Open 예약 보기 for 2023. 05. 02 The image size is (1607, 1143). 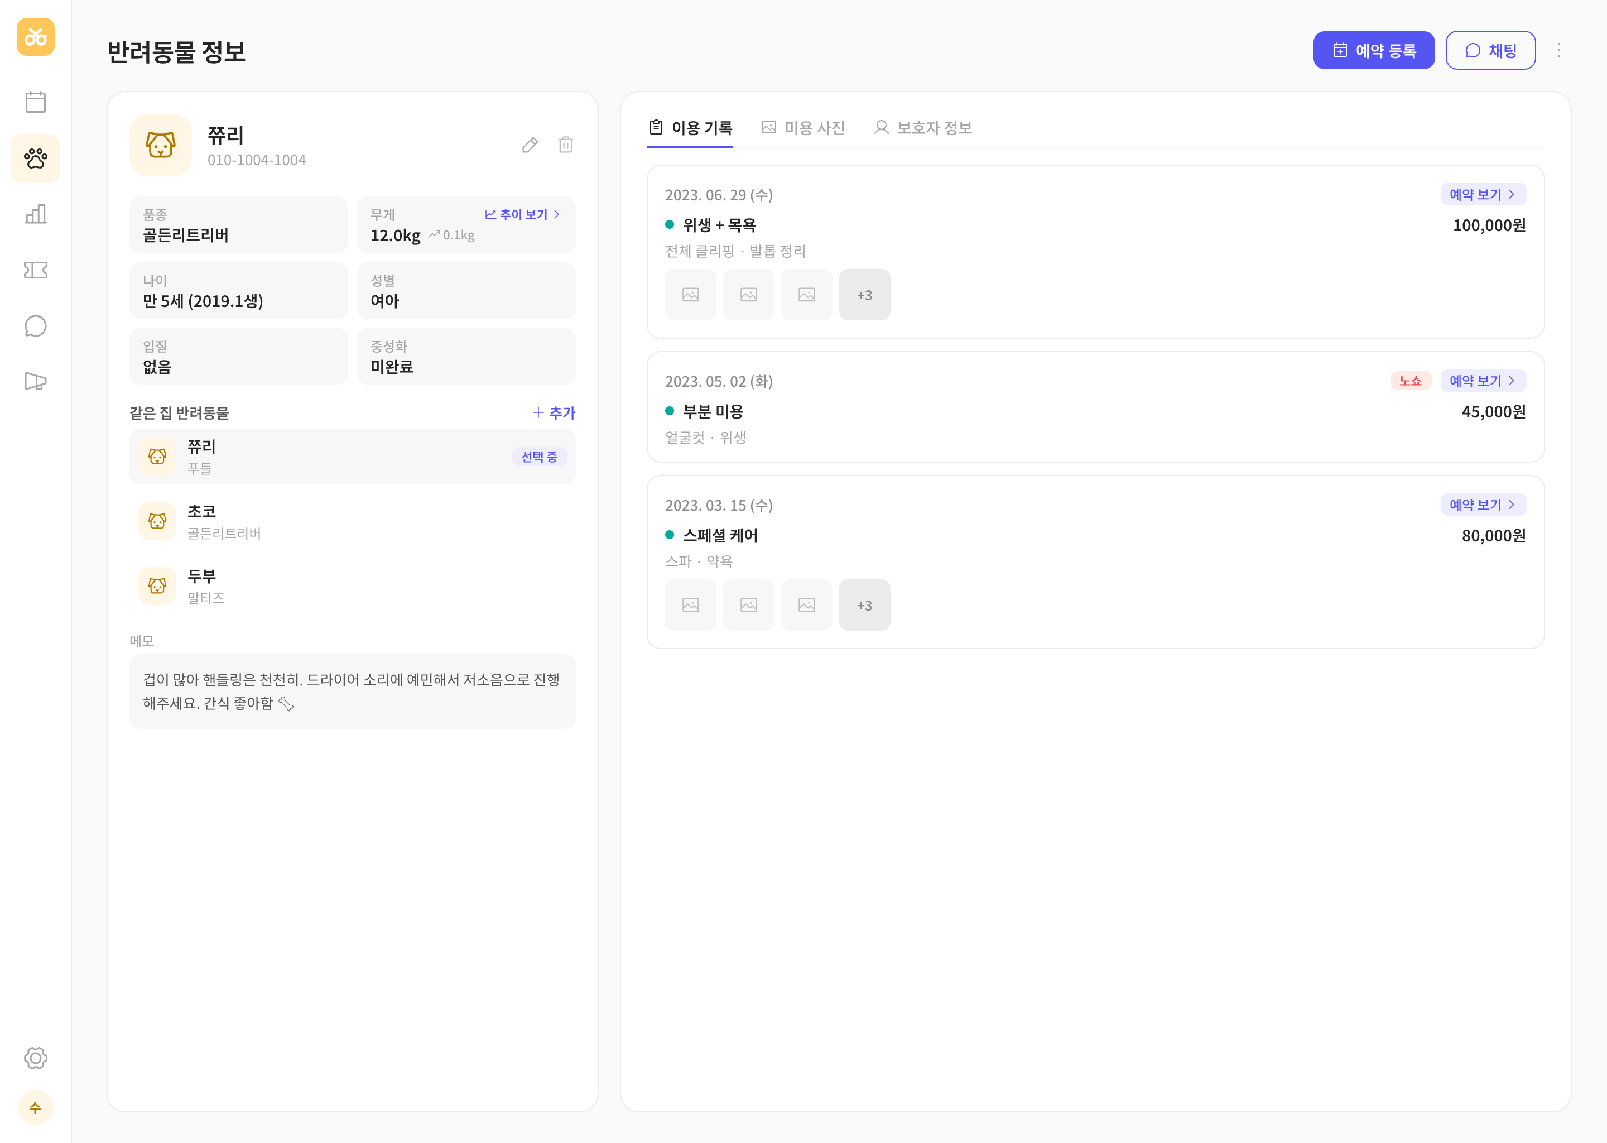coord(1483,381)
